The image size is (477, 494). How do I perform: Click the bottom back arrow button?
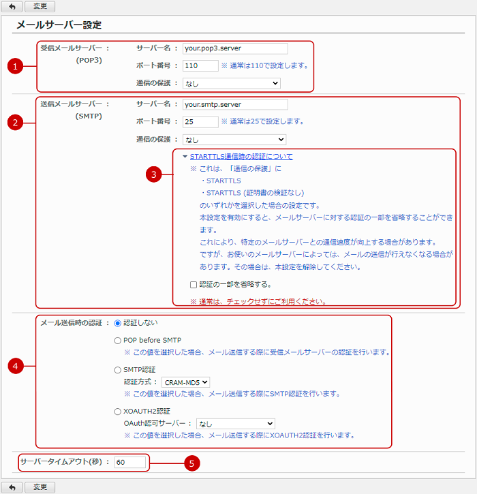[12, 487]
